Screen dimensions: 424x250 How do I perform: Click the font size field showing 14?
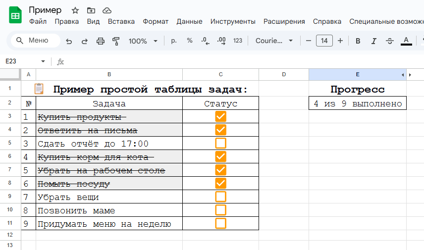click(x=324, y=41)
